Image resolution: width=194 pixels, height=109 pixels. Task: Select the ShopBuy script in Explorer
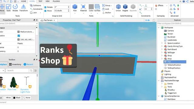point(171,90)
